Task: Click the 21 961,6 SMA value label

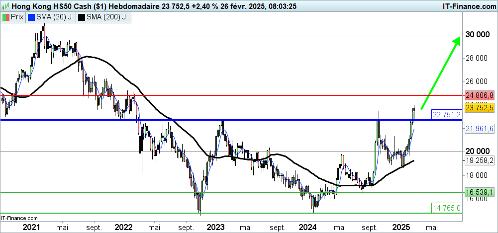Action: click(x=479, y=129)
